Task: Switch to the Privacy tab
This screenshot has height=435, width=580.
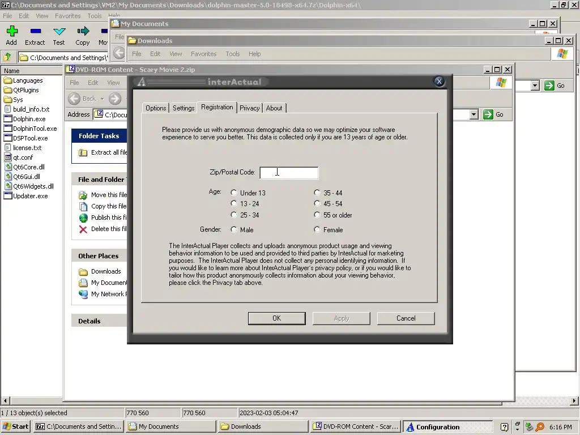Action: tap(249, 108)
